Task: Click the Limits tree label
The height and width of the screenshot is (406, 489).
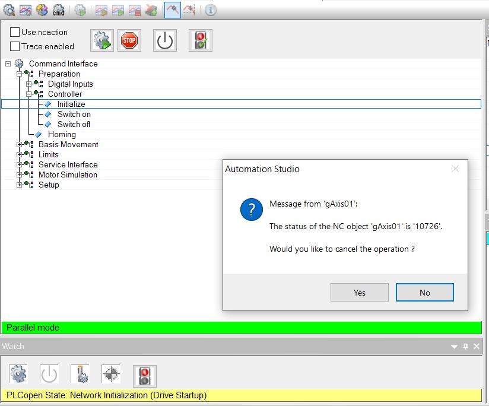Action: click(x=48, y=155)
